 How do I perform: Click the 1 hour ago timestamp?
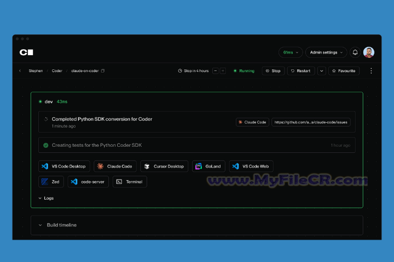click(340, 145)
